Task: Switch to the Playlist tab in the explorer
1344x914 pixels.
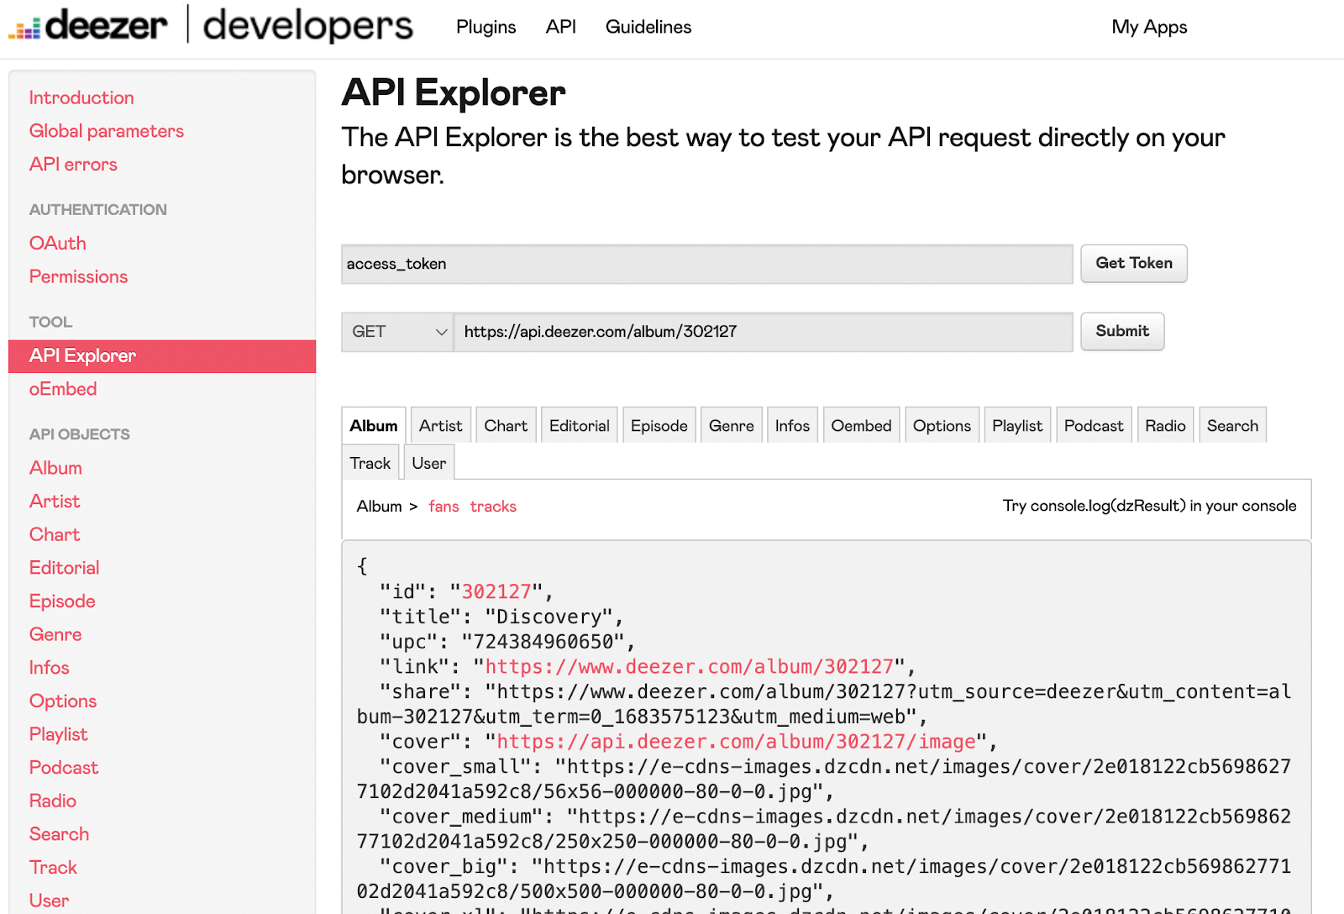Action: 1017,426
